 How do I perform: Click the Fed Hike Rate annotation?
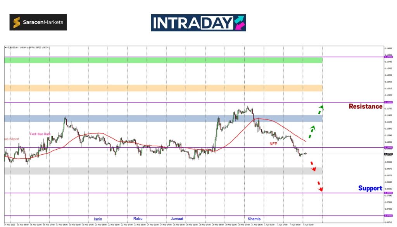(40, 134)
